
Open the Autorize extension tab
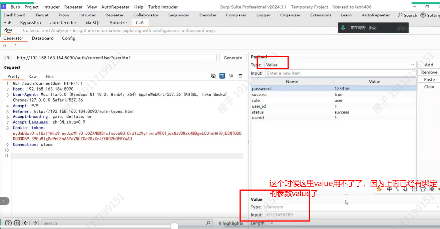pyautogui.click(x=118, y=23)
